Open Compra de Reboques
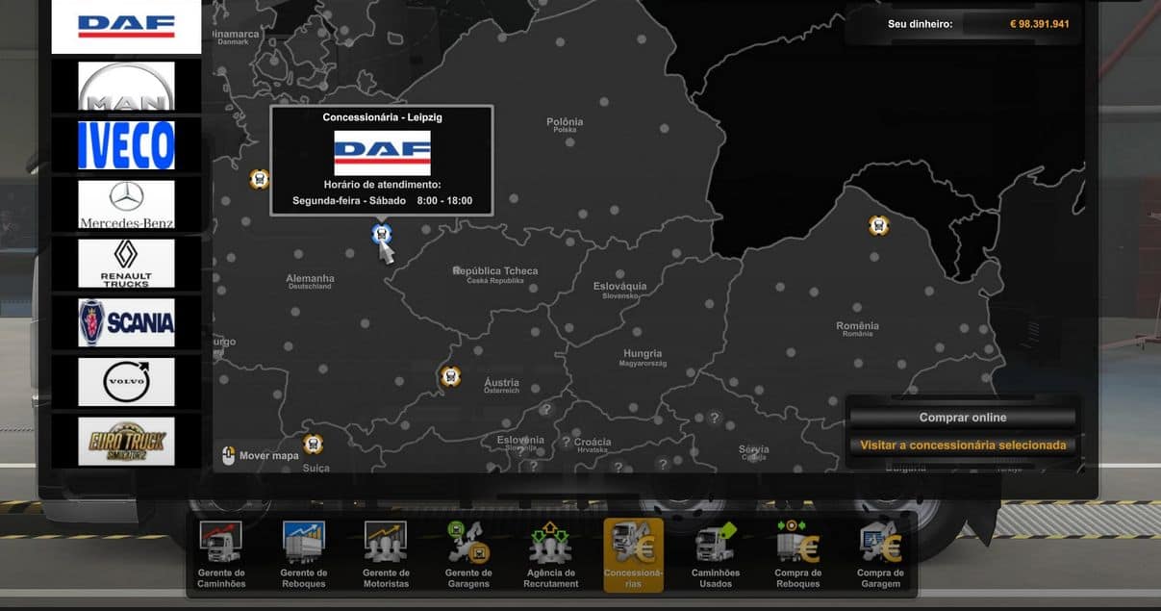The image size is (1161, 611). click(797, 554)
